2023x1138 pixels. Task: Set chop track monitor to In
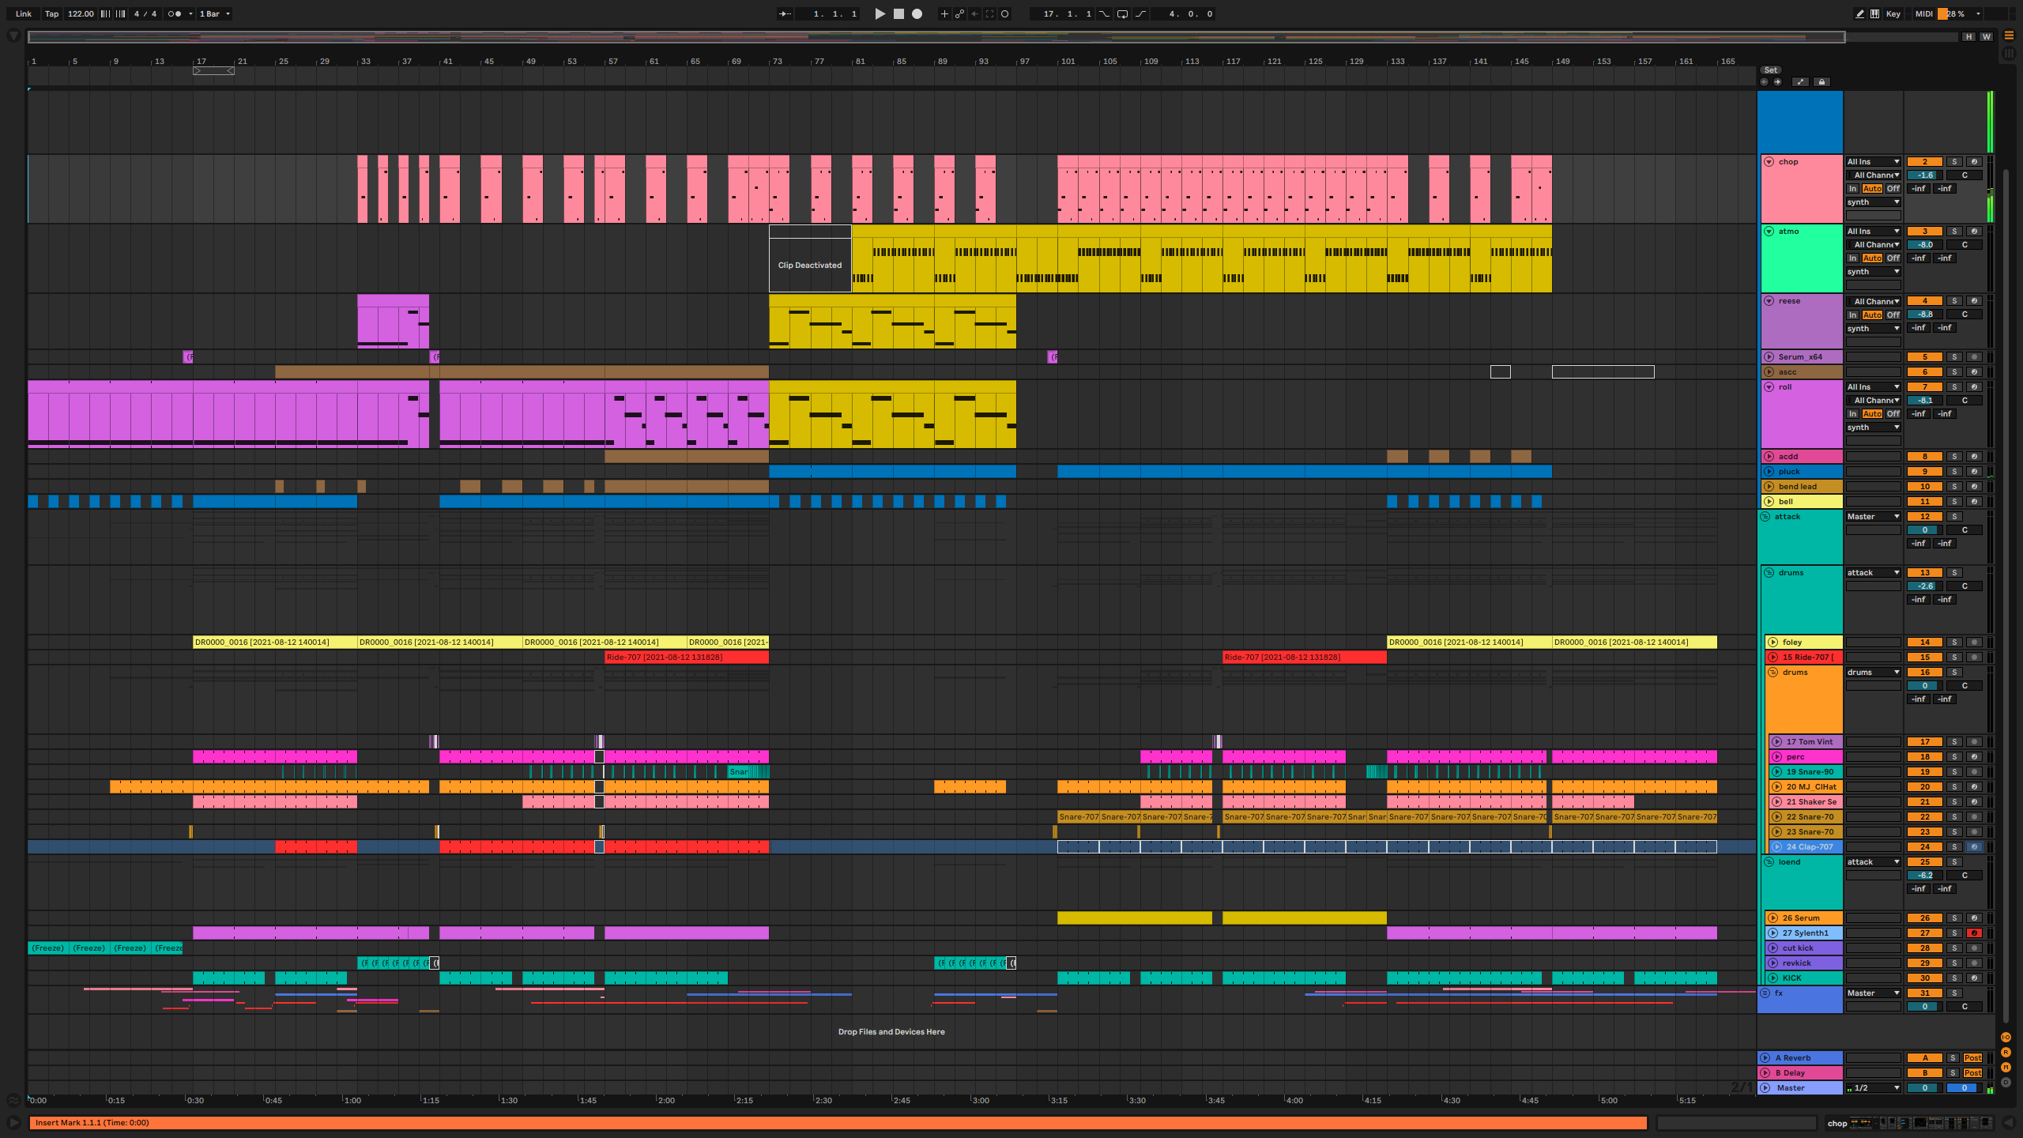click(x=1852, y=189)
